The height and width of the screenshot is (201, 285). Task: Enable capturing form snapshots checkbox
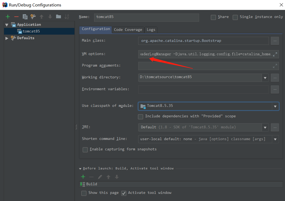point(85,150)
